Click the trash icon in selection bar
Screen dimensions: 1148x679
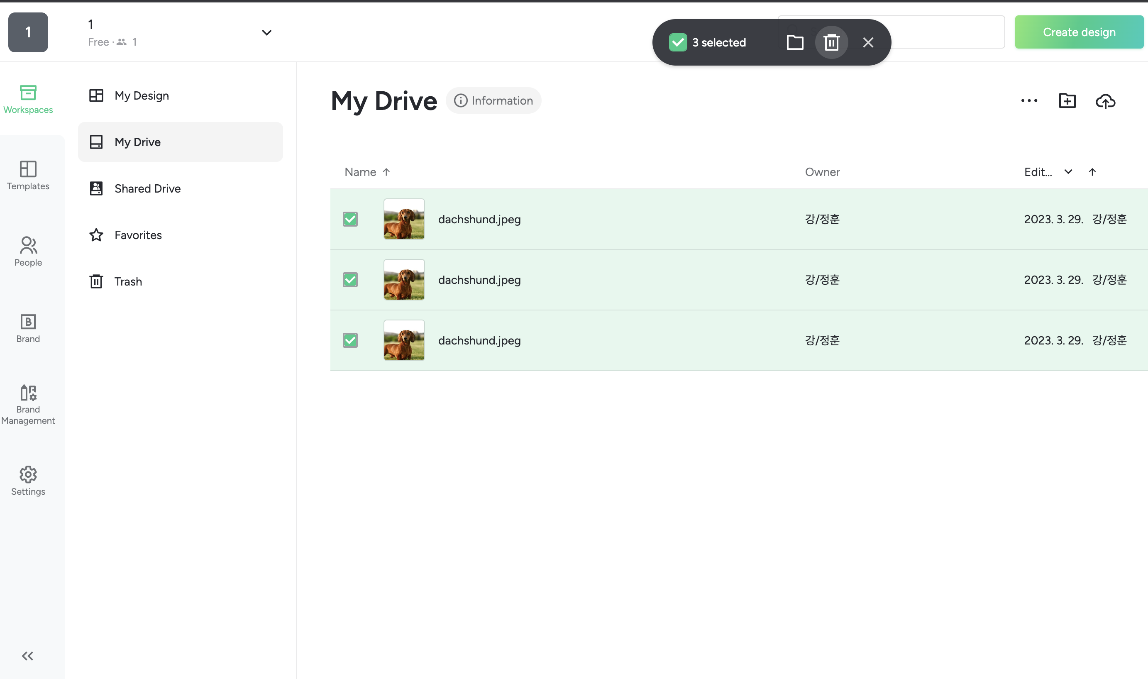(x=831, y=43)
